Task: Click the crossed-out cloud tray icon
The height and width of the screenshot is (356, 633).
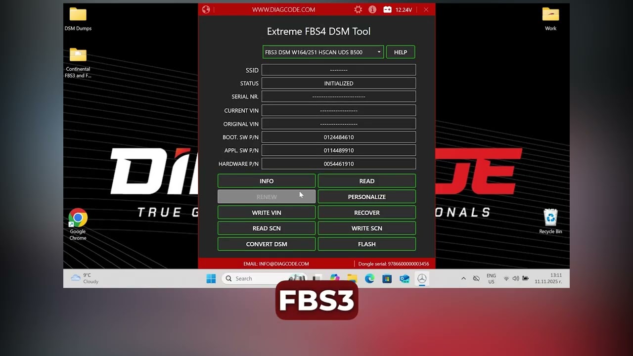Action: pos(476,279)
